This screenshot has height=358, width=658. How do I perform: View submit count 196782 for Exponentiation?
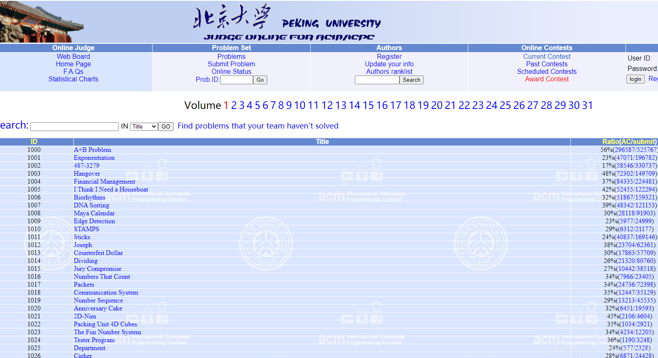coord(645,158)
